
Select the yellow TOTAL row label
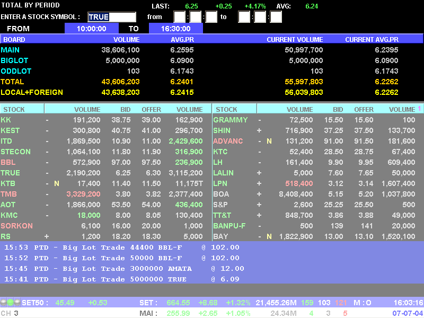tap(12, 82)
